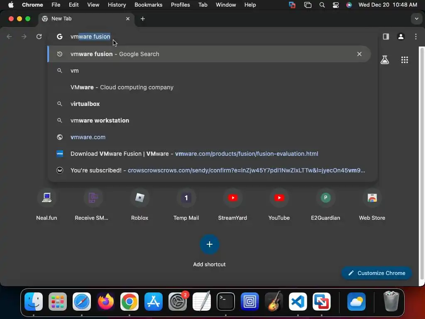
Task: Expand the tab search chevron
Action: pos(416,19)
